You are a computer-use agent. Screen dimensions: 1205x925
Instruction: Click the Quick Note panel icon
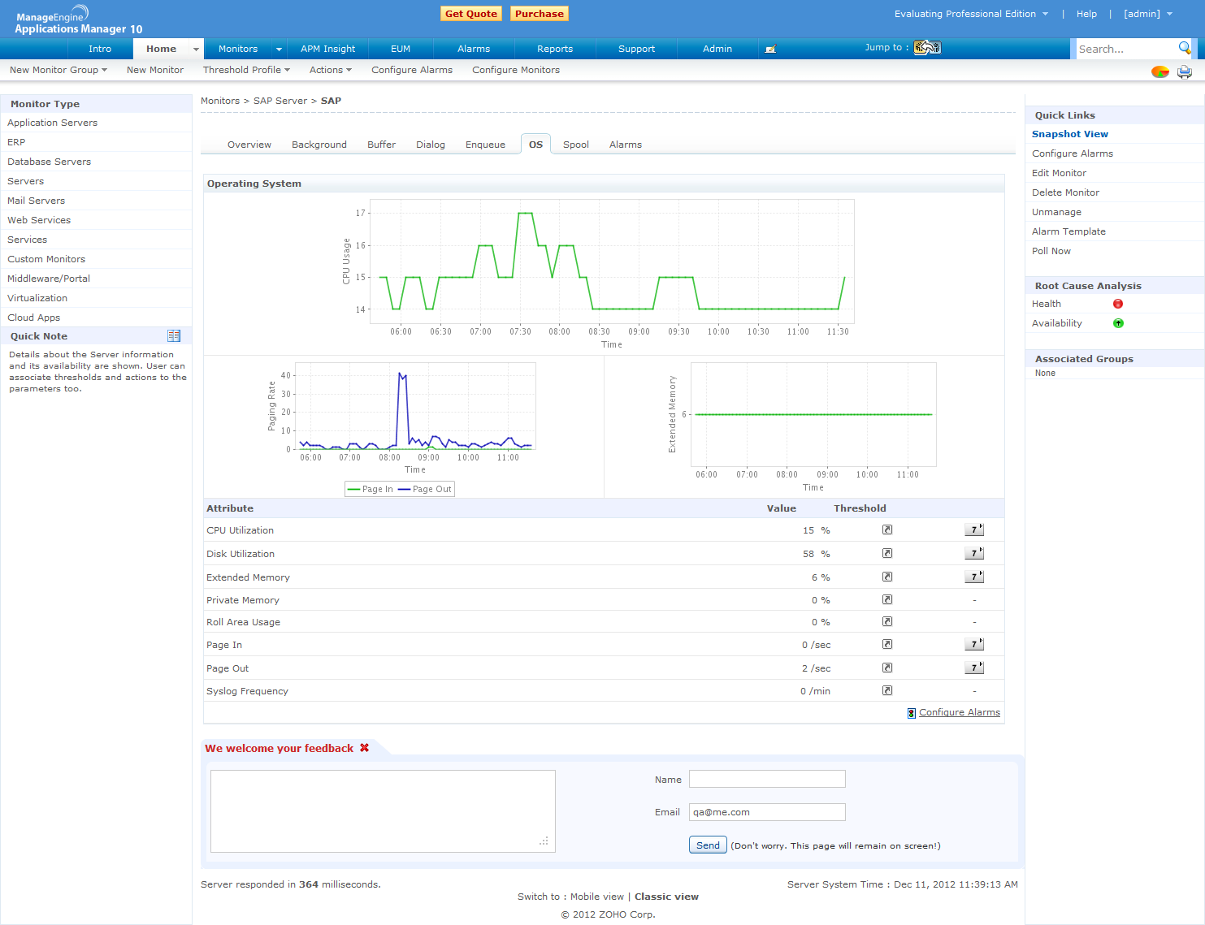click(x=174, y=336)
